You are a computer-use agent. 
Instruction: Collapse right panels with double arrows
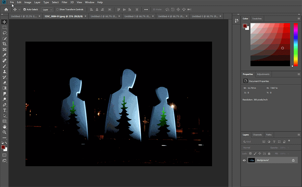point(299,14)
